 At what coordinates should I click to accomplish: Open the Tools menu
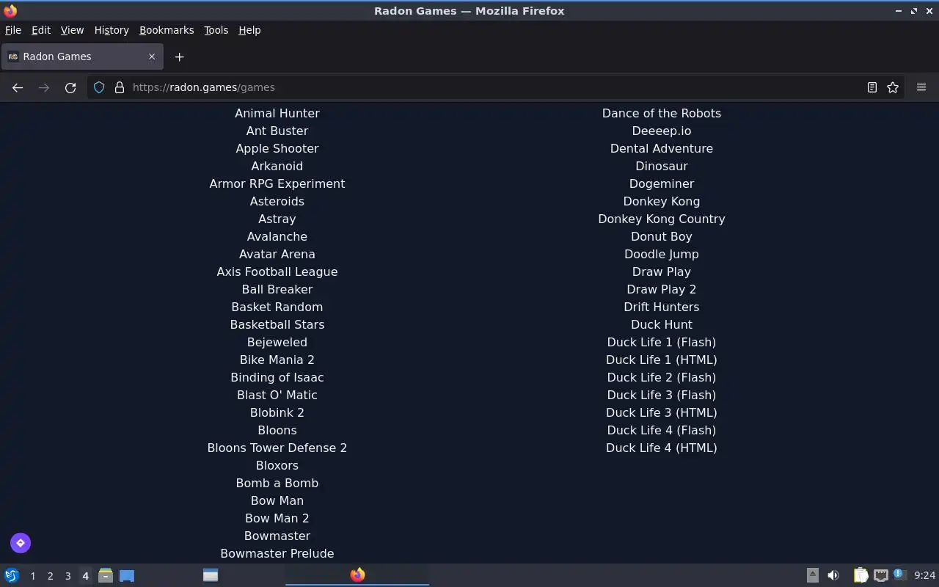point(216,30)
